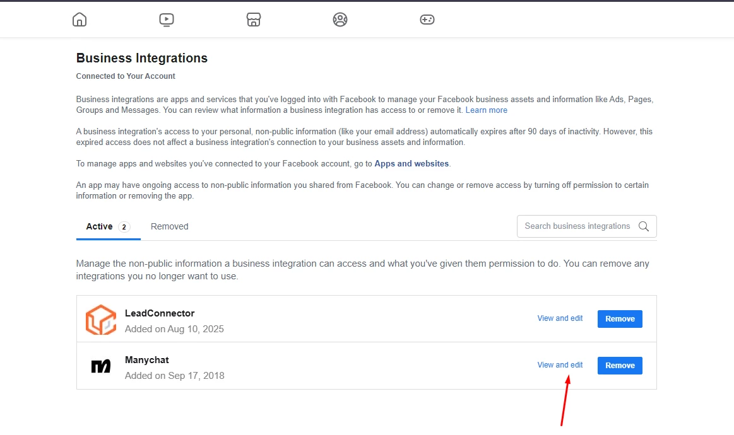Screen dimensions: 734x435
Task: Switch to the Active tab
Action: click(108, 227)
